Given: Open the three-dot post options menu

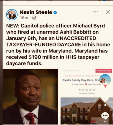Looking at the screenshot, I should click(95, 12).
